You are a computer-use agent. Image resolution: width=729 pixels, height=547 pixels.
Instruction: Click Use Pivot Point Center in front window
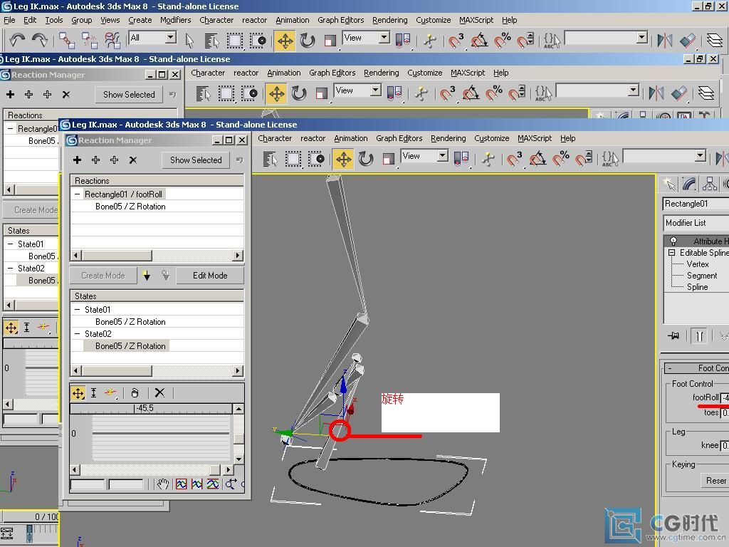(461, 159)
